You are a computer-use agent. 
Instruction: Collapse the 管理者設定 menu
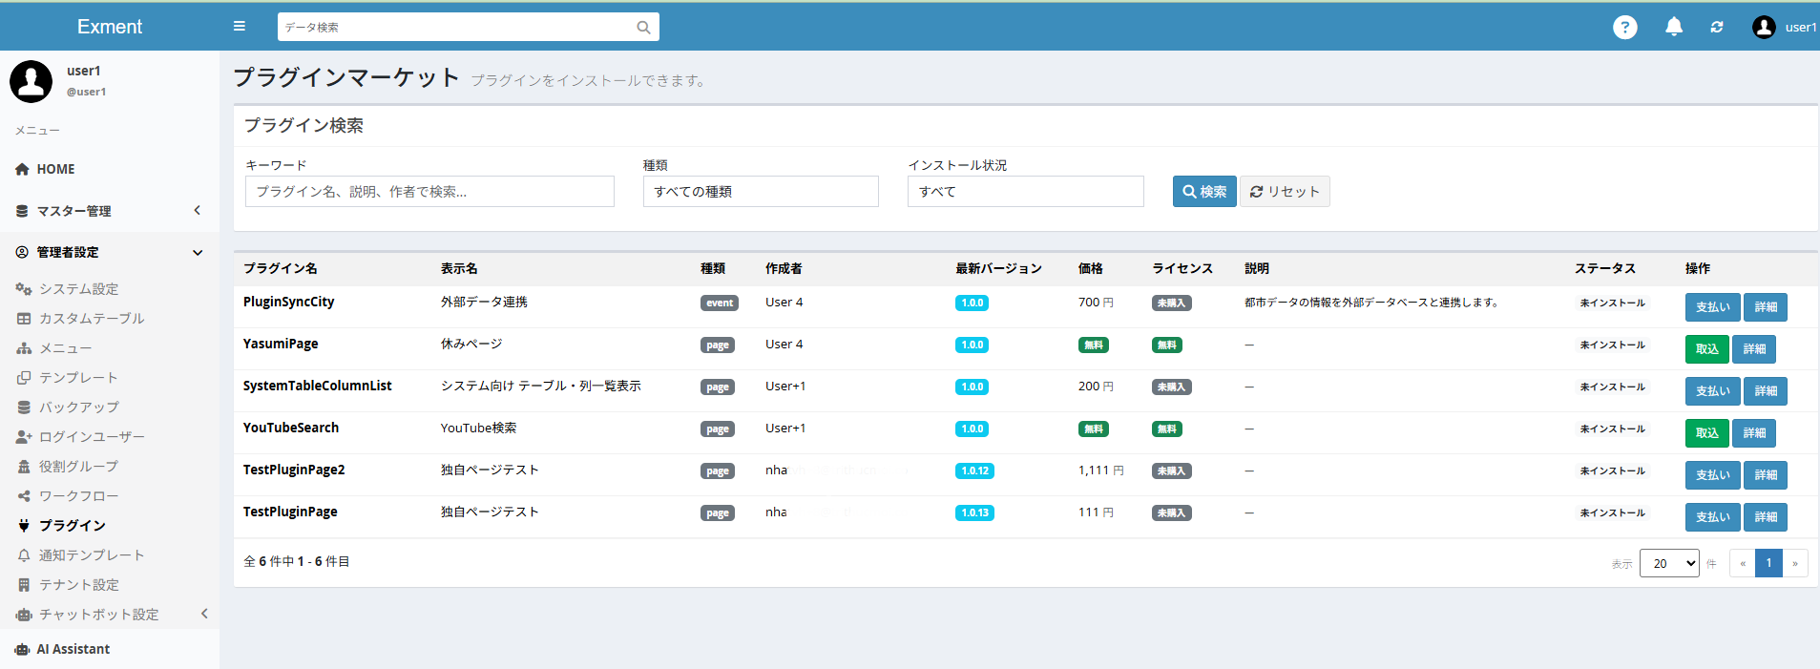click(x=110, y=252)
